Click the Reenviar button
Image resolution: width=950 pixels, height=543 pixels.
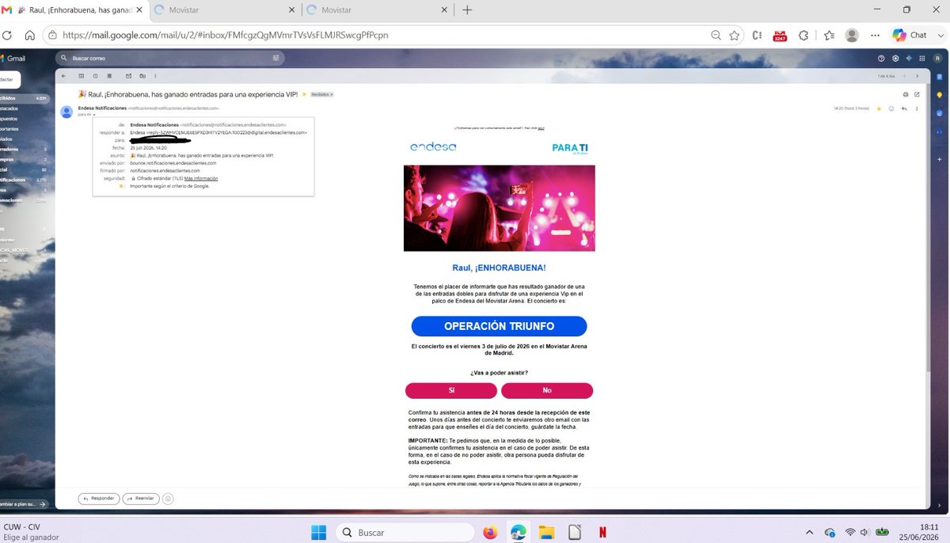click(x=141, y=499)
